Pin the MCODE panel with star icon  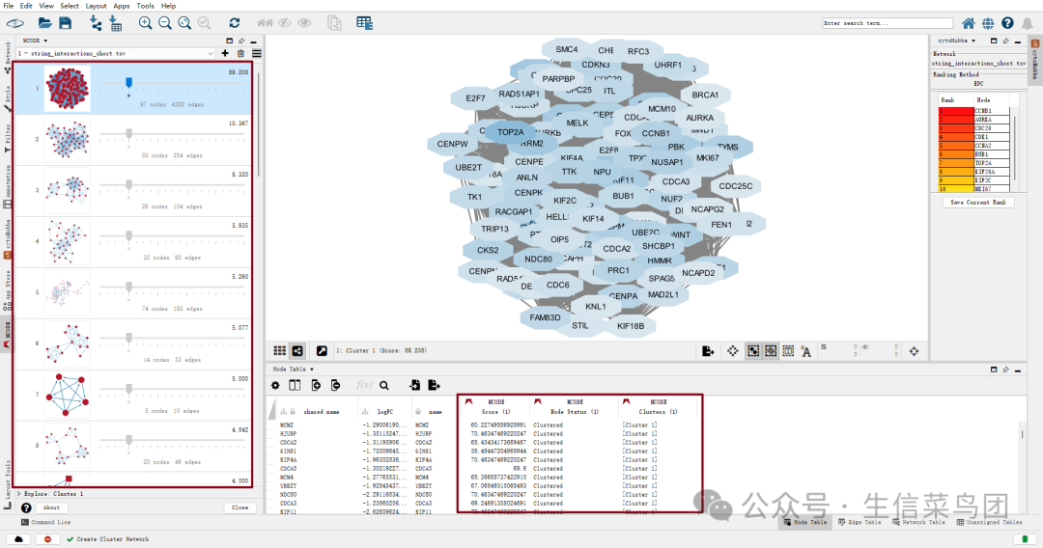pyautogui.click(x=241, y=41)
